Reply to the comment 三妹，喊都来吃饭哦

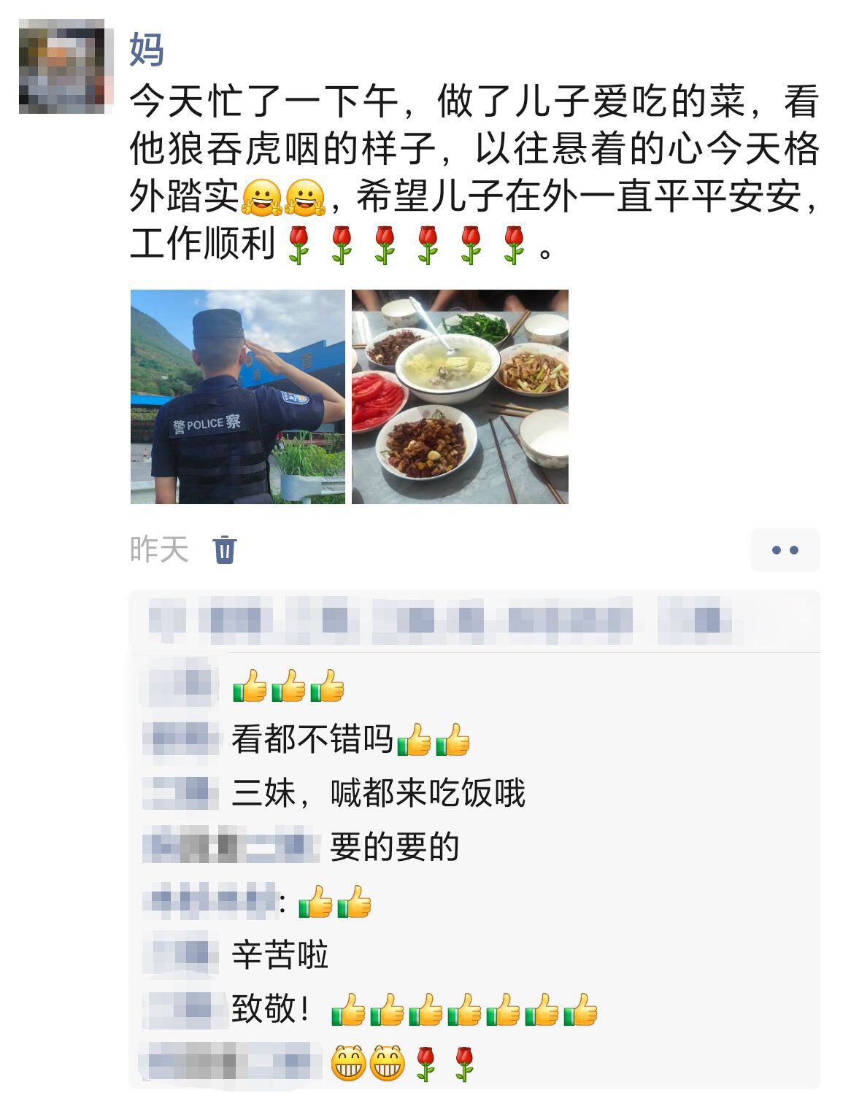tap(378, 794)
